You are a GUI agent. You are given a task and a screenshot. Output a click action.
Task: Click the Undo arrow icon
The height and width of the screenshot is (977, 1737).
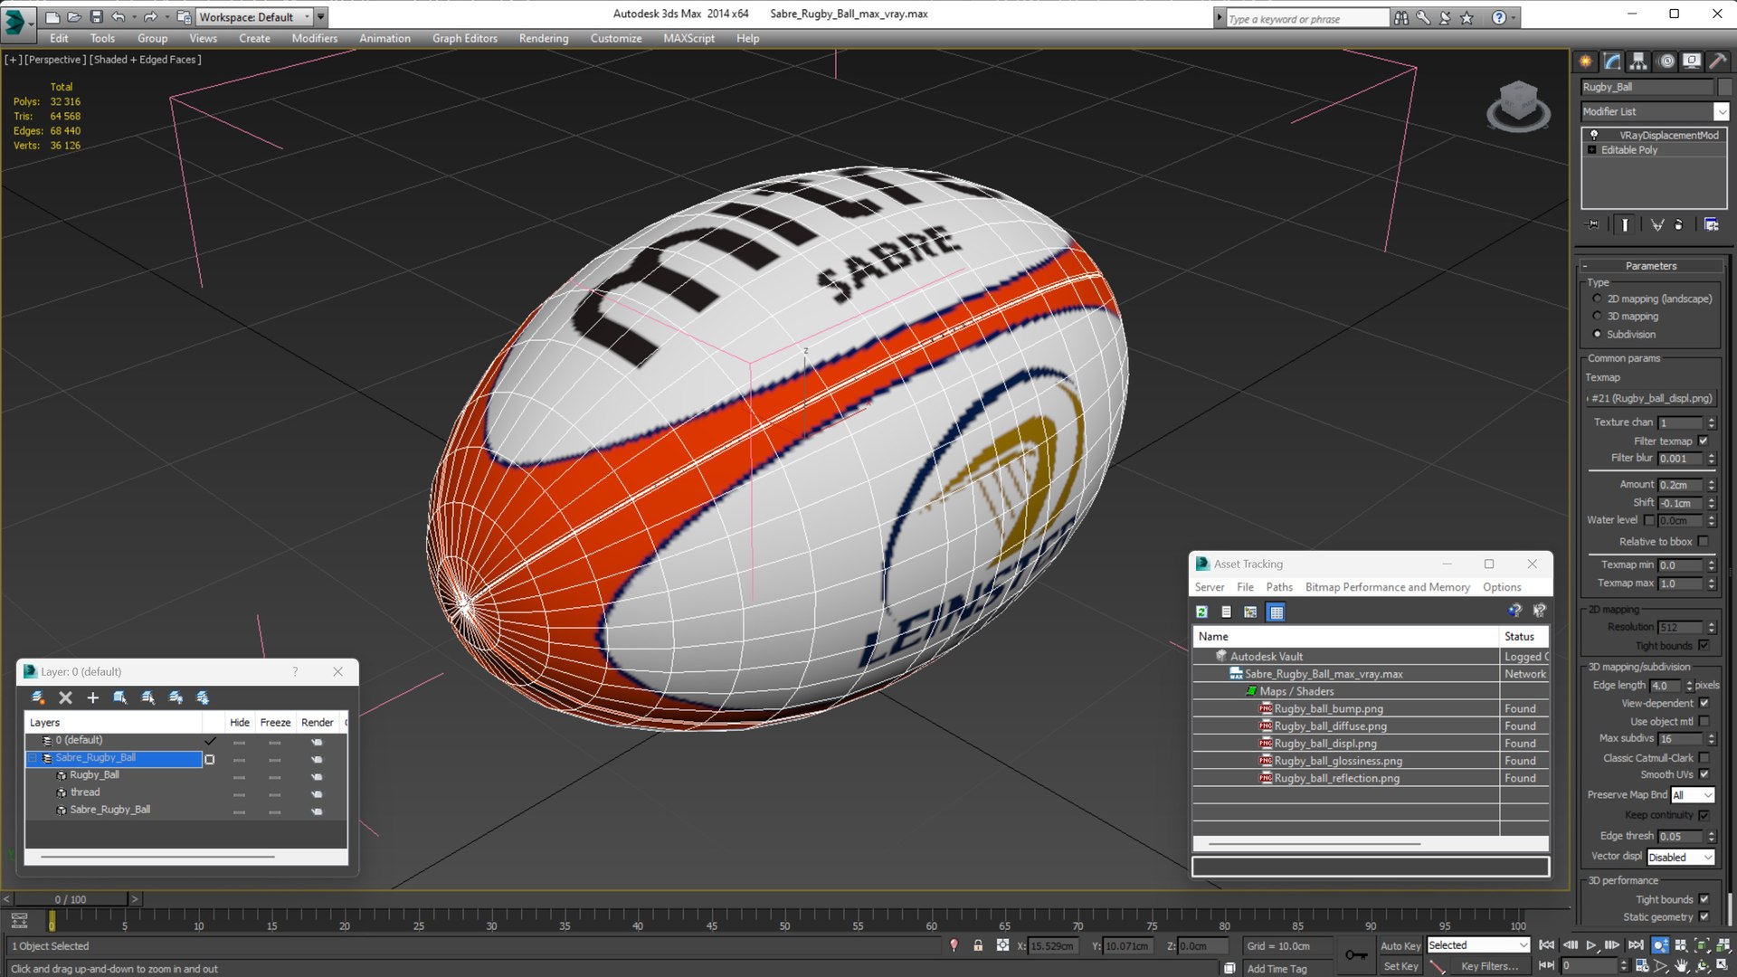tap(119, 16)
